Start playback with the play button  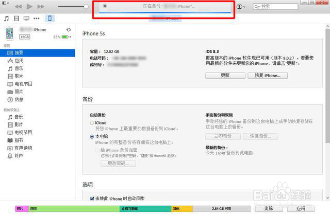click(x=29, y=7)
